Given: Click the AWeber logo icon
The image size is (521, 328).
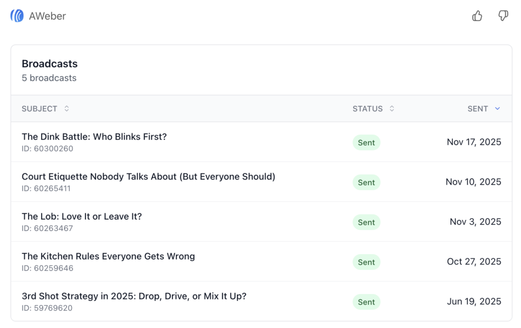Looking at the screenshot, I should tap(16, 15).
